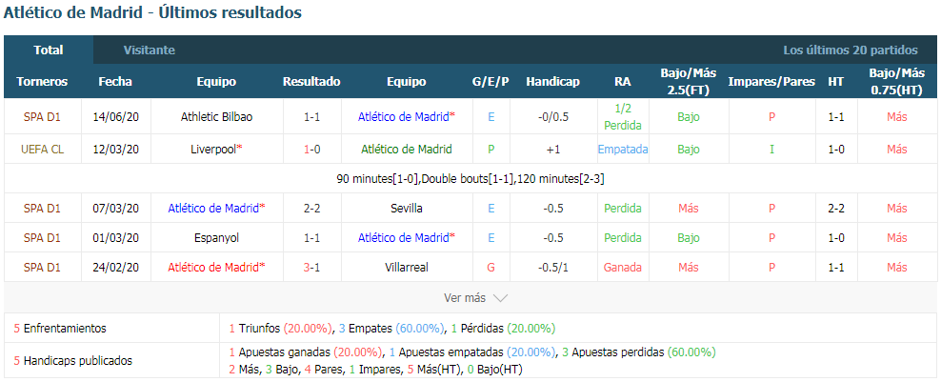Open the Los últimos 20 partidos selector

851,50
